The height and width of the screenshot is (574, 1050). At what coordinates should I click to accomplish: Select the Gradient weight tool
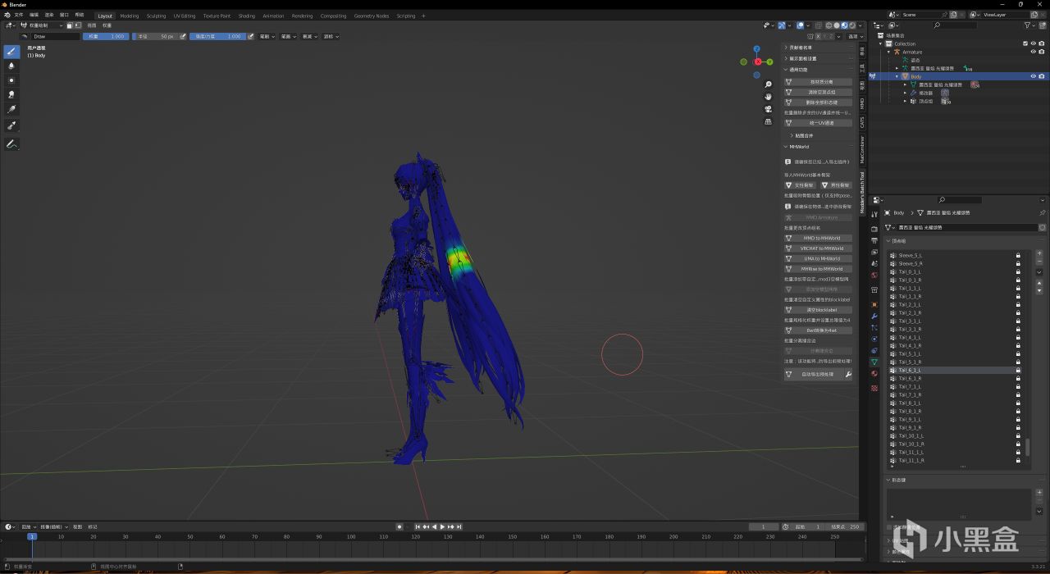coord(11,109)
